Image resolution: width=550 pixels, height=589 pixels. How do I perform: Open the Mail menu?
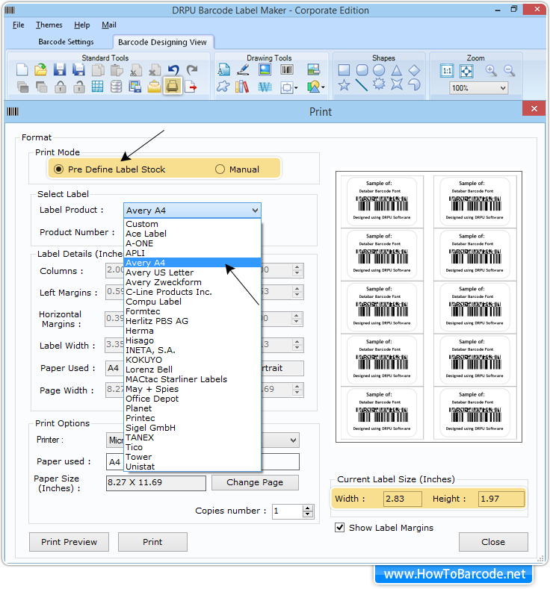click(x=108, y=25)
